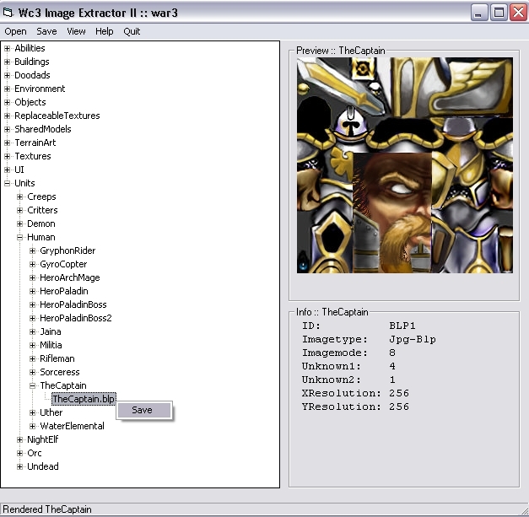Open the Save menu in menu bar
Screen dimensions: 529x517
(46, 31)
